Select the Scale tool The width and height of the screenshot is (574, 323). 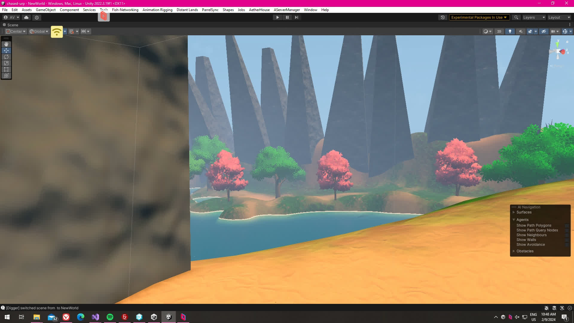coord(6,63)
